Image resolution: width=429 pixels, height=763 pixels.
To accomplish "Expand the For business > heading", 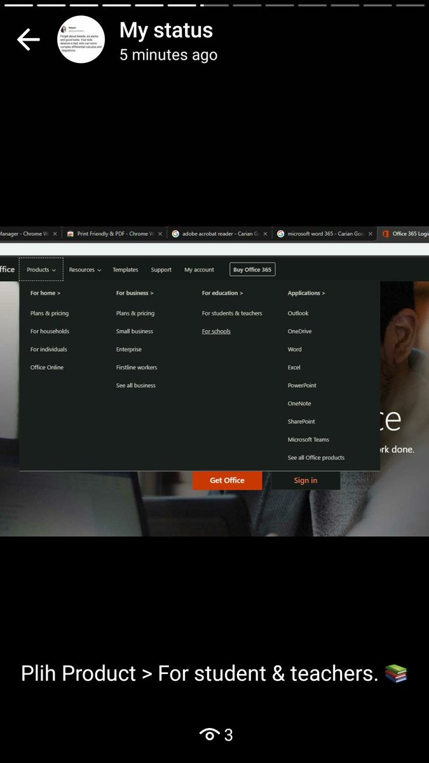I will click(135, 293).
